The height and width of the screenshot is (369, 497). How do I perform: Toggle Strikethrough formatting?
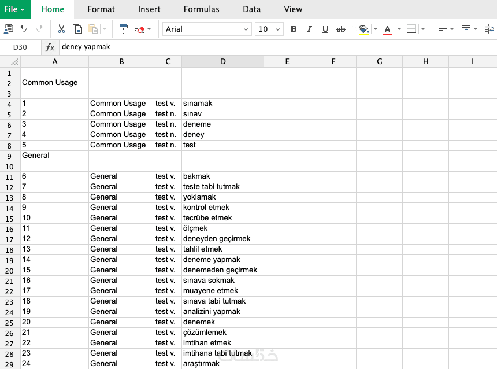click(x=341, y=29)
